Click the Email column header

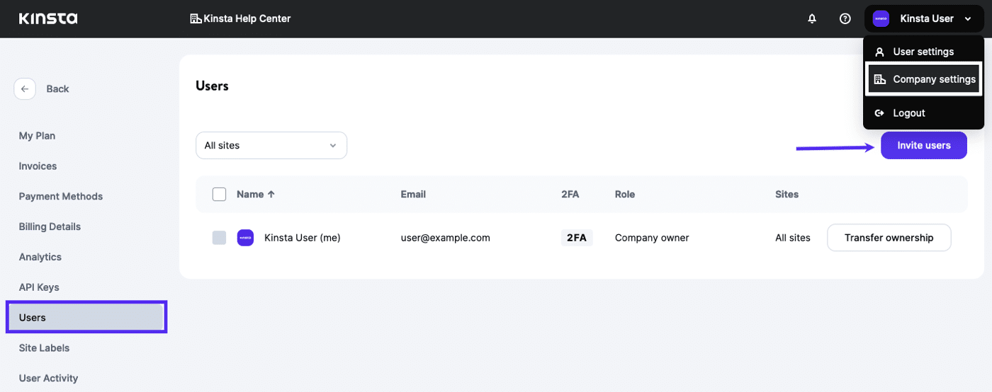pyautogui.click(x=413, y=194)
